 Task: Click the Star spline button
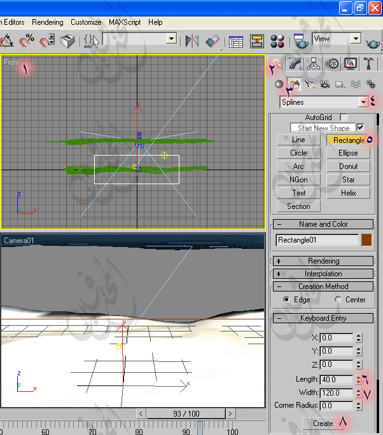coord(348,180)
